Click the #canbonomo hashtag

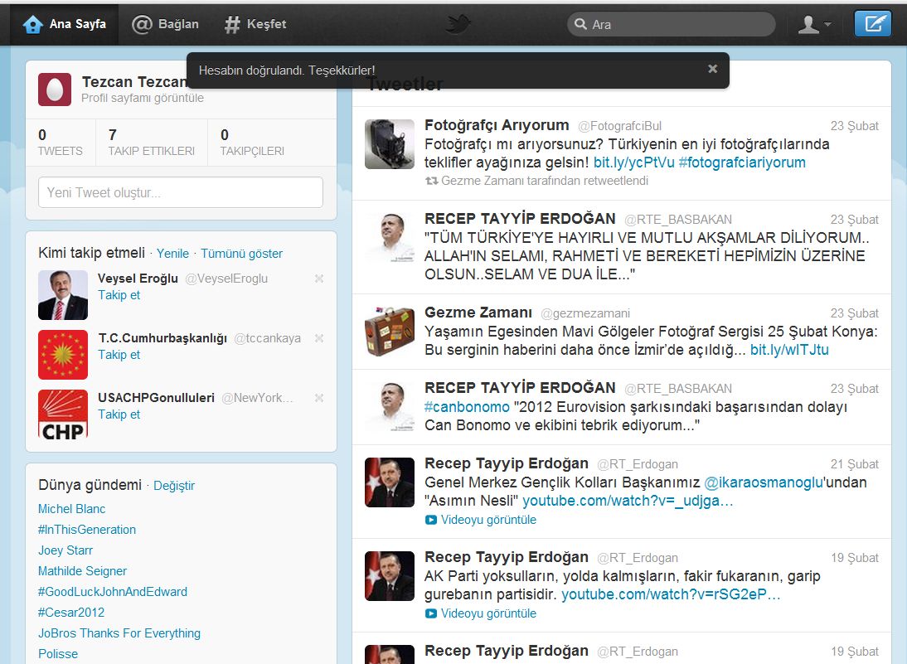coord(467,407)
